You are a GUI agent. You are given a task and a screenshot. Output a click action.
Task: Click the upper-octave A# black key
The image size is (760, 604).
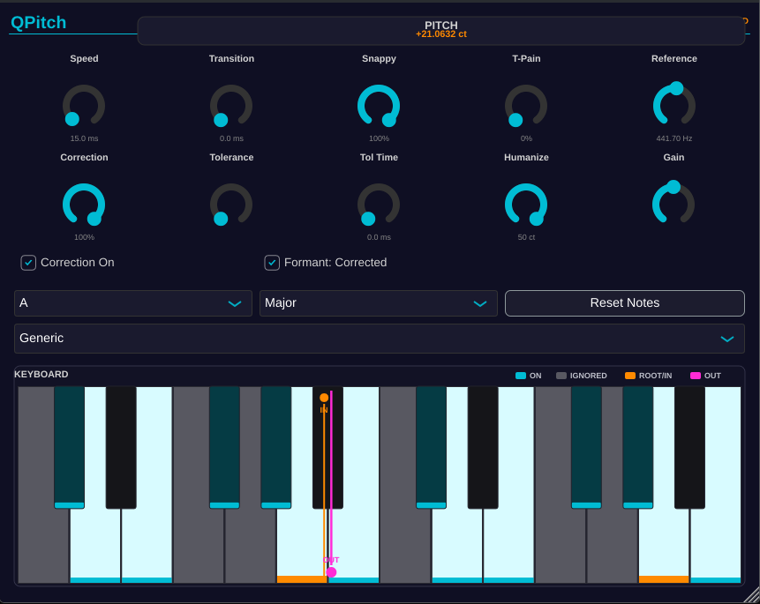click(689, 447)
